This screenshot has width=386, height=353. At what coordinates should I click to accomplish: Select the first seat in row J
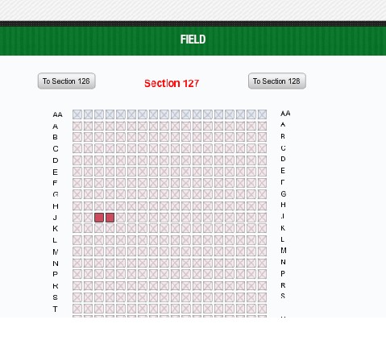point(77,218)
